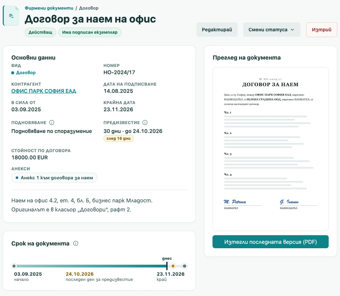Click the Редактирай button
The image size is (340, 296).
pos(217,30)
